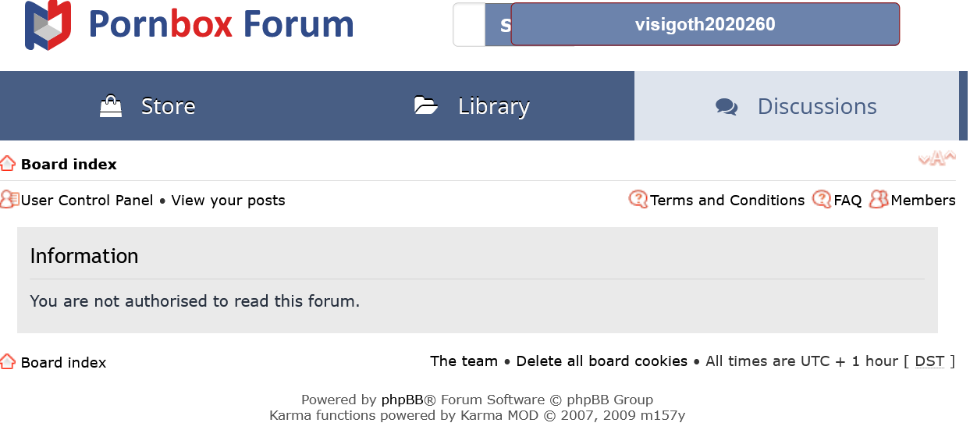Click the User Control Panel icon
Viewport: 970px width, 430px height.
coord(9,200)
